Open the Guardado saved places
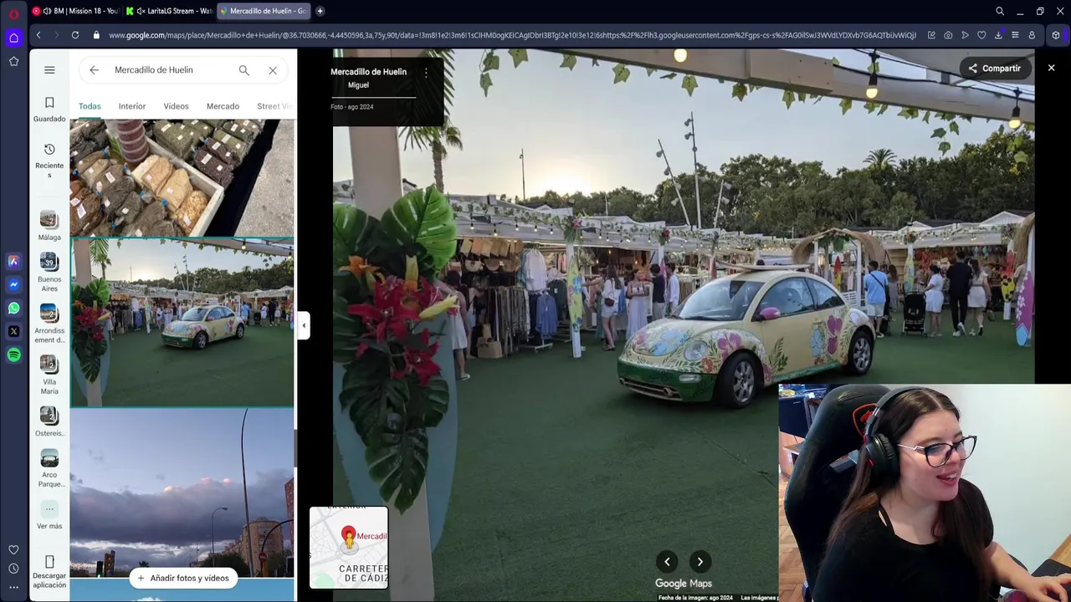Screen dimensions: 1071x602 [x=49, y=109]
